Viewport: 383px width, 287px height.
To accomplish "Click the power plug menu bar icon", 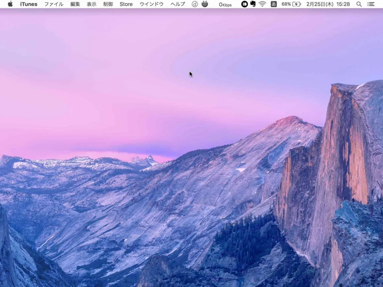I will 205,4.
